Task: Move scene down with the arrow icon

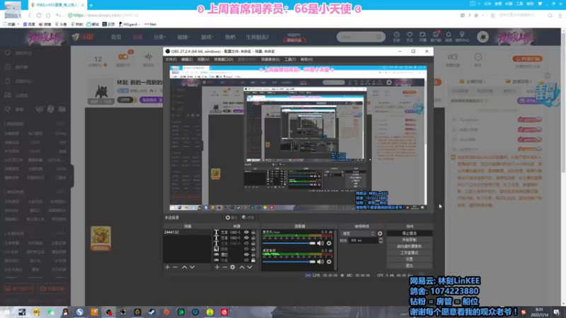Action: click(x=192, y=267)
